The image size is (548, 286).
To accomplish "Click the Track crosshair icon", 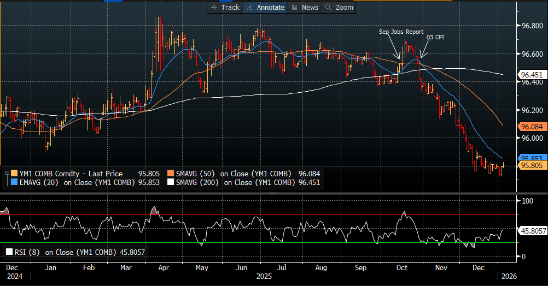I will [214, 7].
